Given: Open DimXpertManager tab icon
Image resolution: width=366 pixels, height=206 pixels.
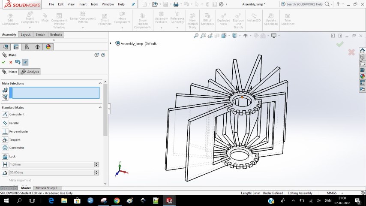Looking at the screenshot, I should tap(37, 47).
